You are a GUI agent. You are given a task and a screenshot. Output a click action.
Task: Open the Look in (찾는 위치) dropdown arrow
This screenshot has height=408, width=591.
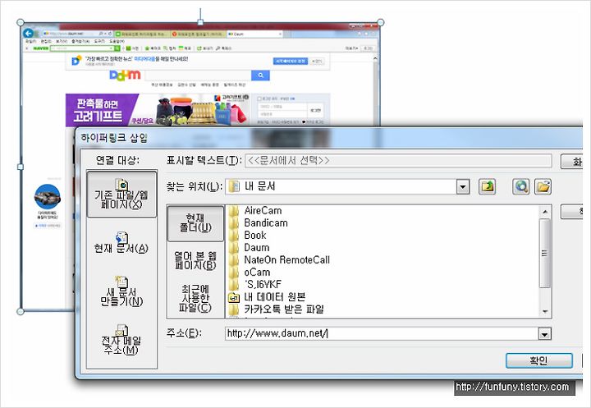click(463, 186)
